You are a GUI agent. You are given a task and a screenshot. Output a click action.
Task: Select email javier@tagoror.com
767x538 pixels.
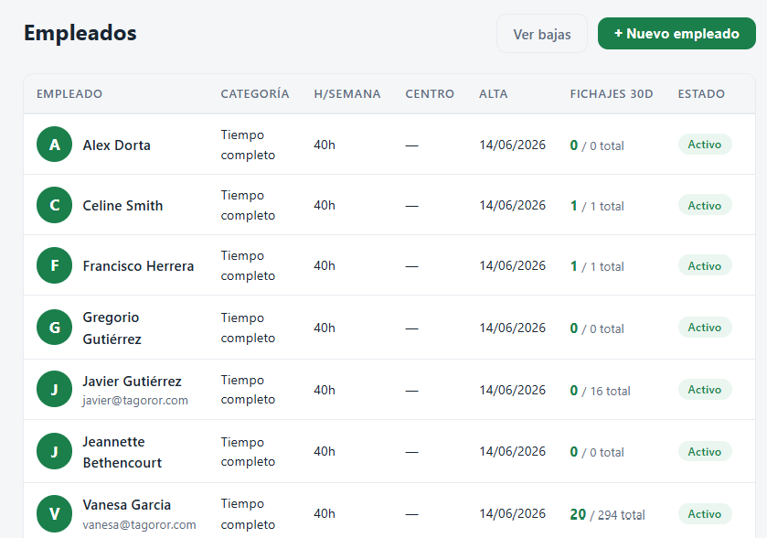tap(135, 401)
